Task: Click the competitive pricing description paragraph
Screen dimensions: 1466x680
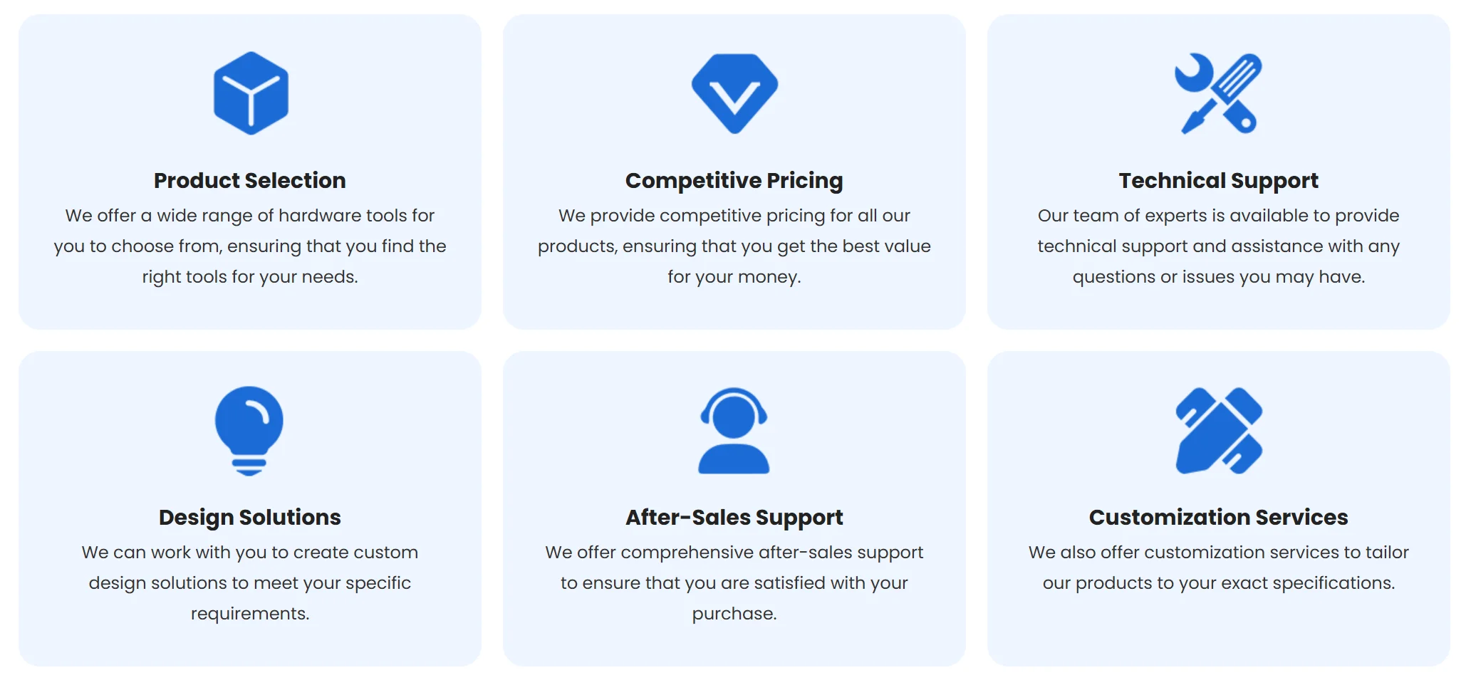Action: [x=734, y=246]
